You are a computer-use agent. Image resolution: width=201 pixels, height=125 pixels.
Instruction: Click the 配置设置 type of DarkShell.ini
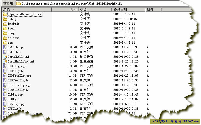pos(87,57)
